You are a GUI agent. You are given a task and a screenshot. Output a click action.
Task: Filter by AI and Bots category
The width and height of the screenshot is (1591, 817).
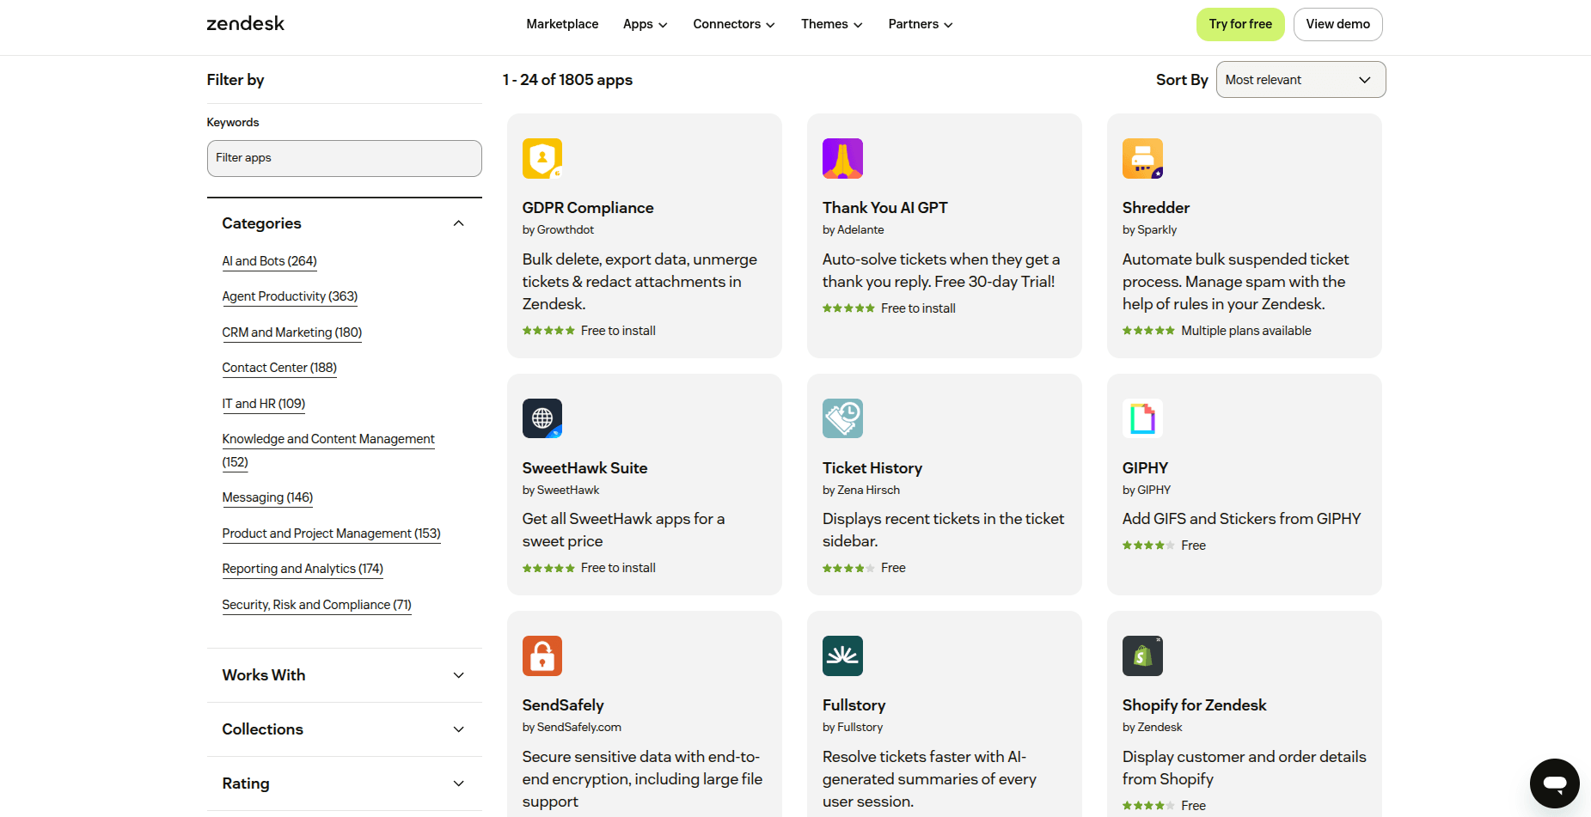point(269,261)
